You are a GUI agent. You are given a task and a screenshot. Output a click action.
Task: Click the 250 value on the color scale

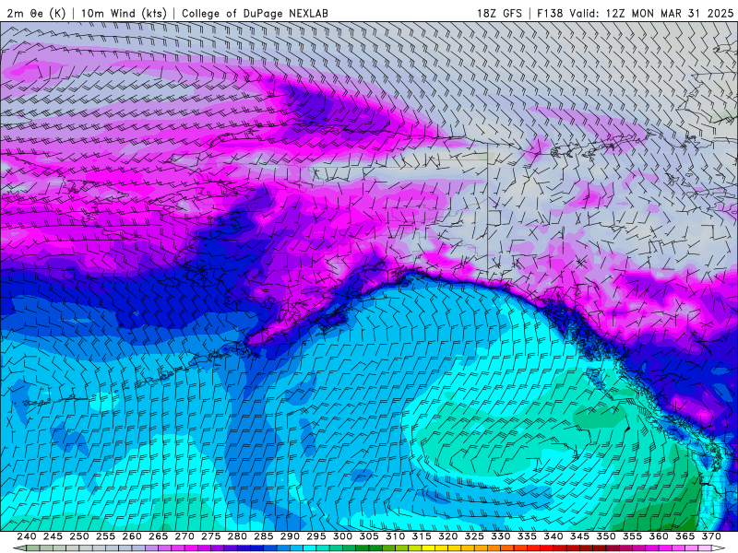[x=79, y=536]
